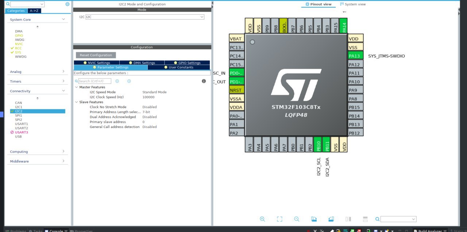Select the BOOT0 pin

[284, 26]
